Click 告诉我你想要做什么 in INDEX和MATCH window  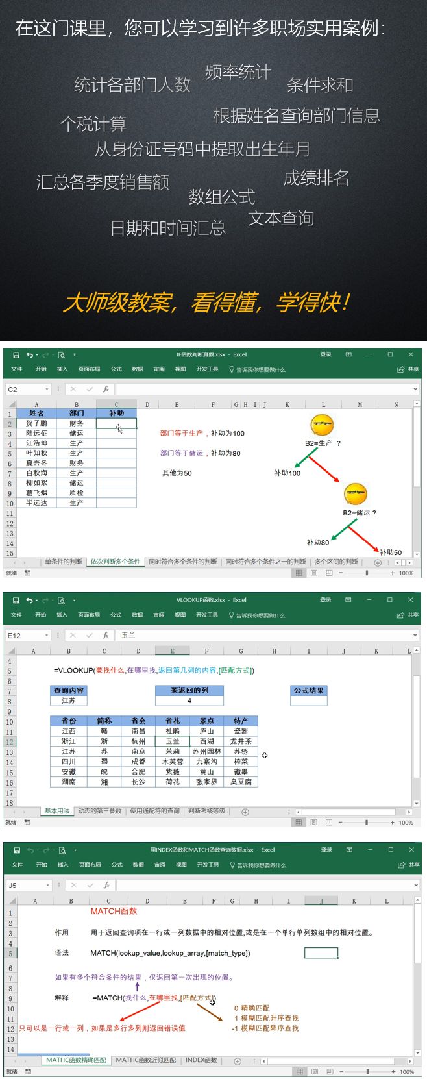(258, 865)
